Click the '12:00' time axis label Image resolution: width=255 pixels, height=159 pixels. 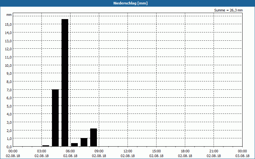tap(128, 151)
